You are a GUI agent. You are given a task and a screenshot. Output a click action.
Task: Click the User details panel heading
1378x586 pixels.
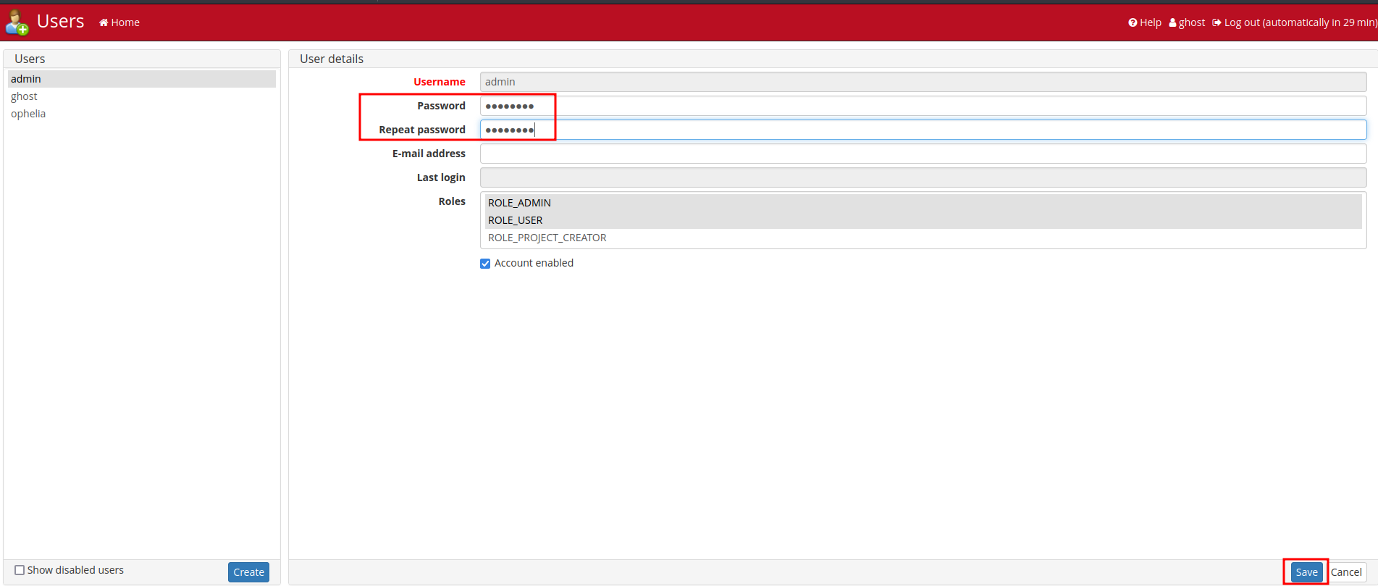tap(332, 59)
